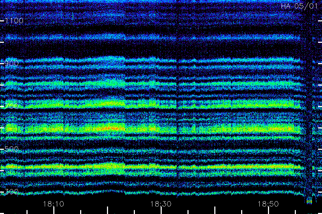Click the 18:50 time axis label

click(x=268, y=204)
